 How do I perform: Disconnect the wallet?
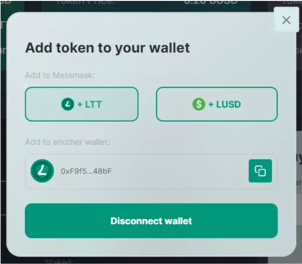[x=151, y=221]
